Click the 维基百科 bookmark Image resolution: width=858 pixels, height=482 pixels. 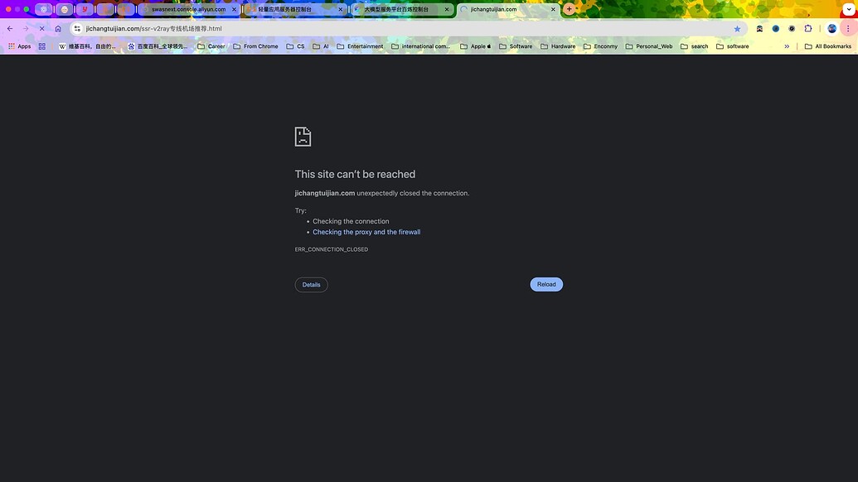pyautogui.click(x=87, y=46)
